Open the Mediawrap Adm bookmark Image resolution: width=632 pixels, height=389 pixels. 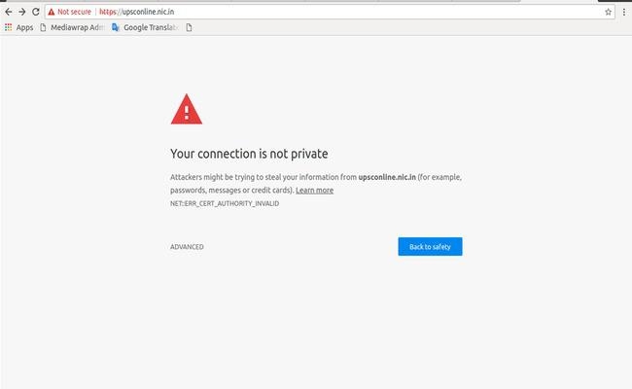[73, 27]
